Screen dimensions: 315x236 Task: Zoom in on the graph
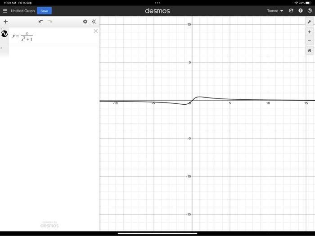(x=310, y=32)
